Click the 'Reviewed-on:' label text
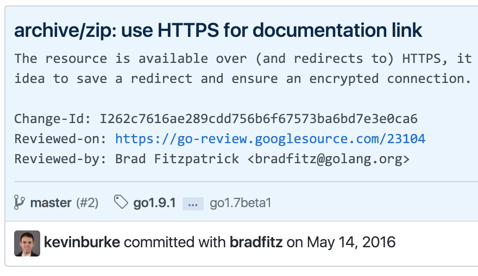478x276 pixels. [60, 139]
